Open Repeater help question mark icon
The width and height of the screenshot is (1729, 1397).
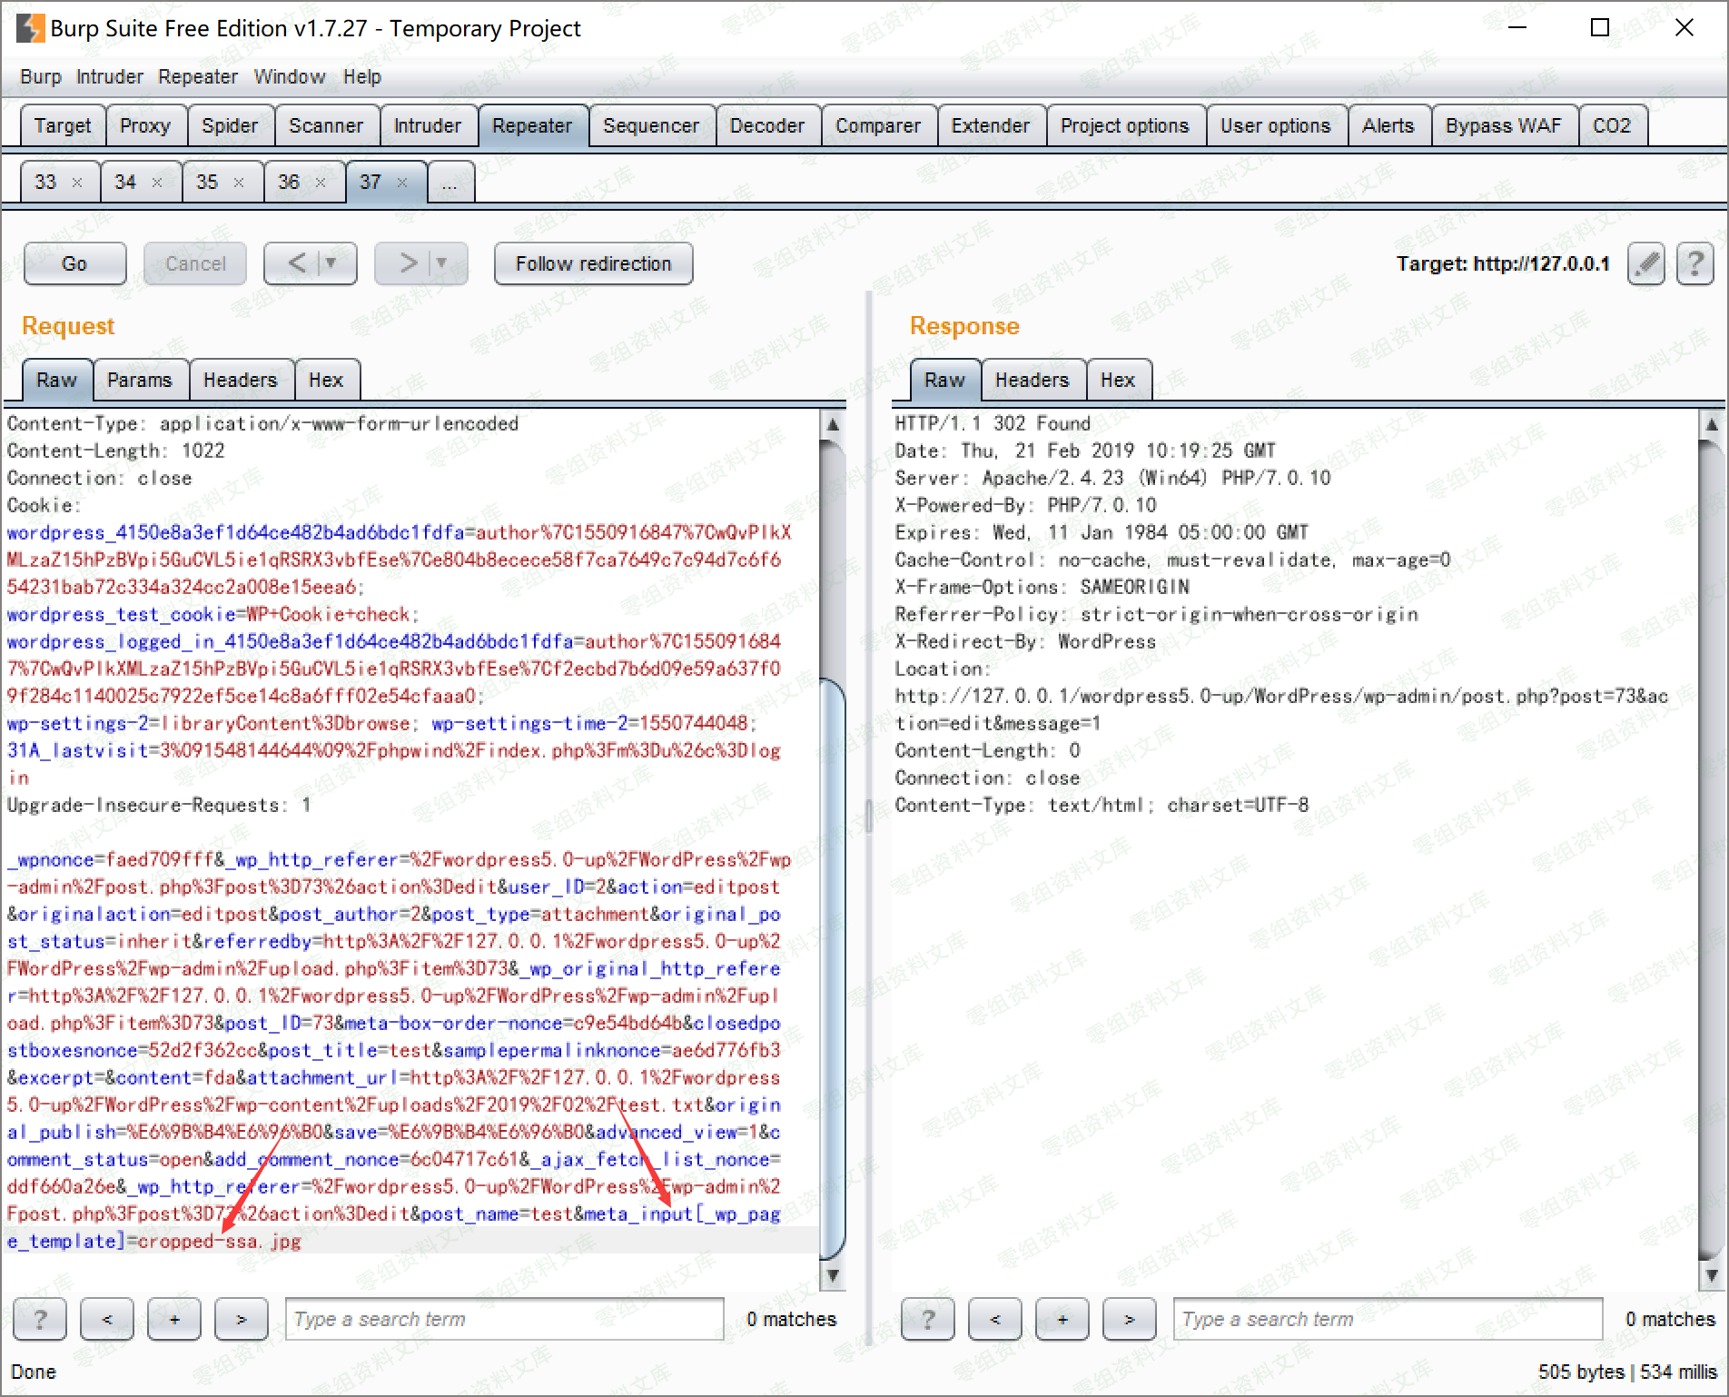pos(1694,264)
